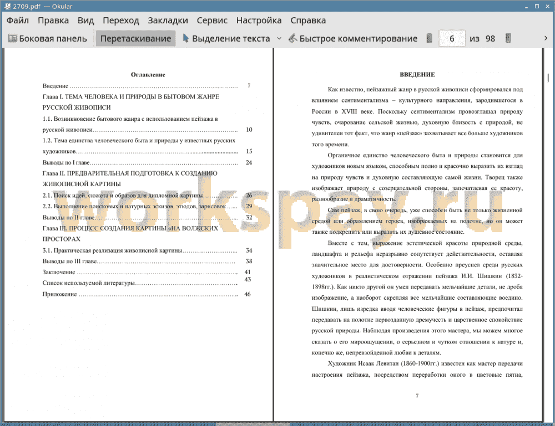Click contents entry 'Заключение'
Image resolution: width=555 pixels, height=426 pixels.
pyautogui.click(x=147, y=272)
